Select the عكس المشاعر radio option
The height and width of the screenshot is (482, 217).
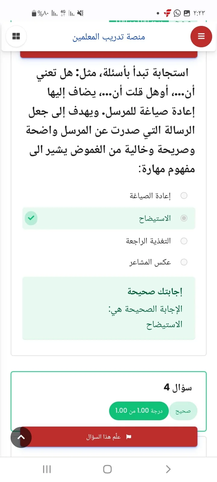tap(184, 262)
